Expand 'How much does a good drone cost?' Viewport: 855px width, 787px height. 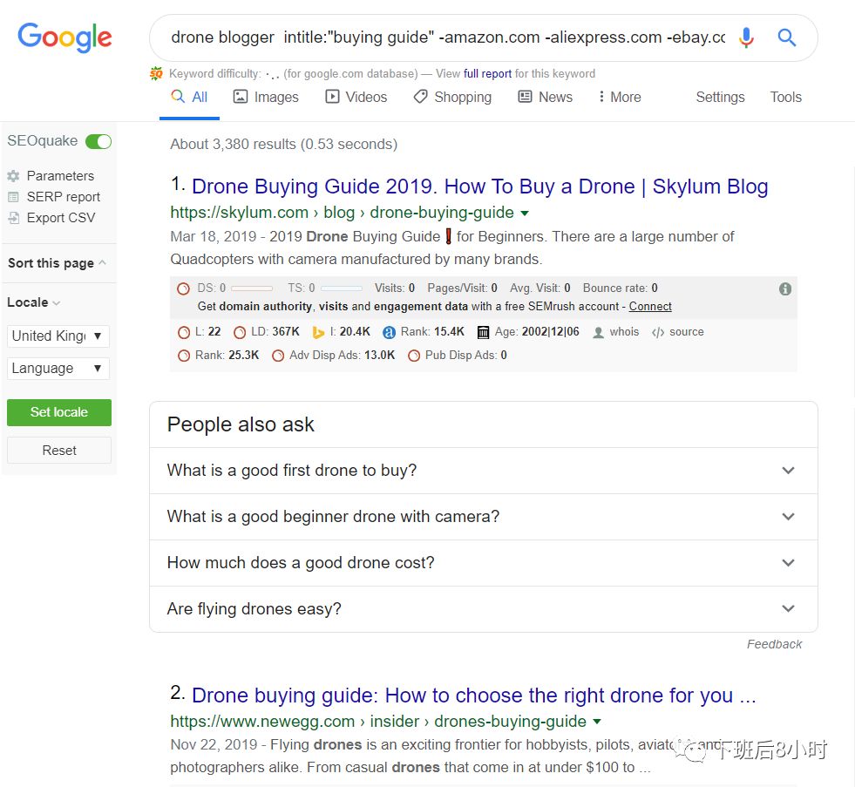(483, 563)
